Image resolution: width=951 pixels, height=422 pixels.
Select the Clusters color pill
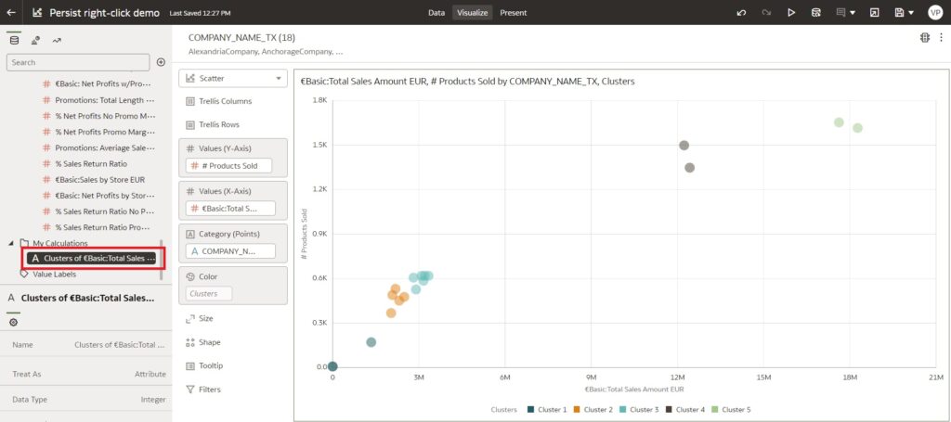click(209, 294)
